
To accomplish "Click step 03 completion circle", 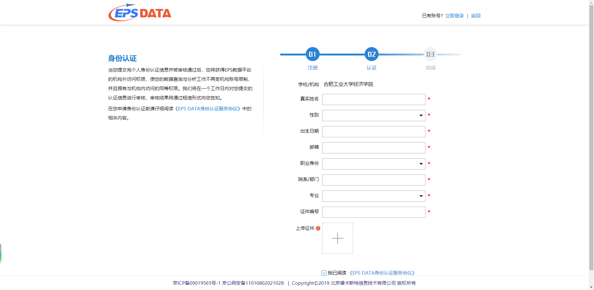I will pos(430,54).
